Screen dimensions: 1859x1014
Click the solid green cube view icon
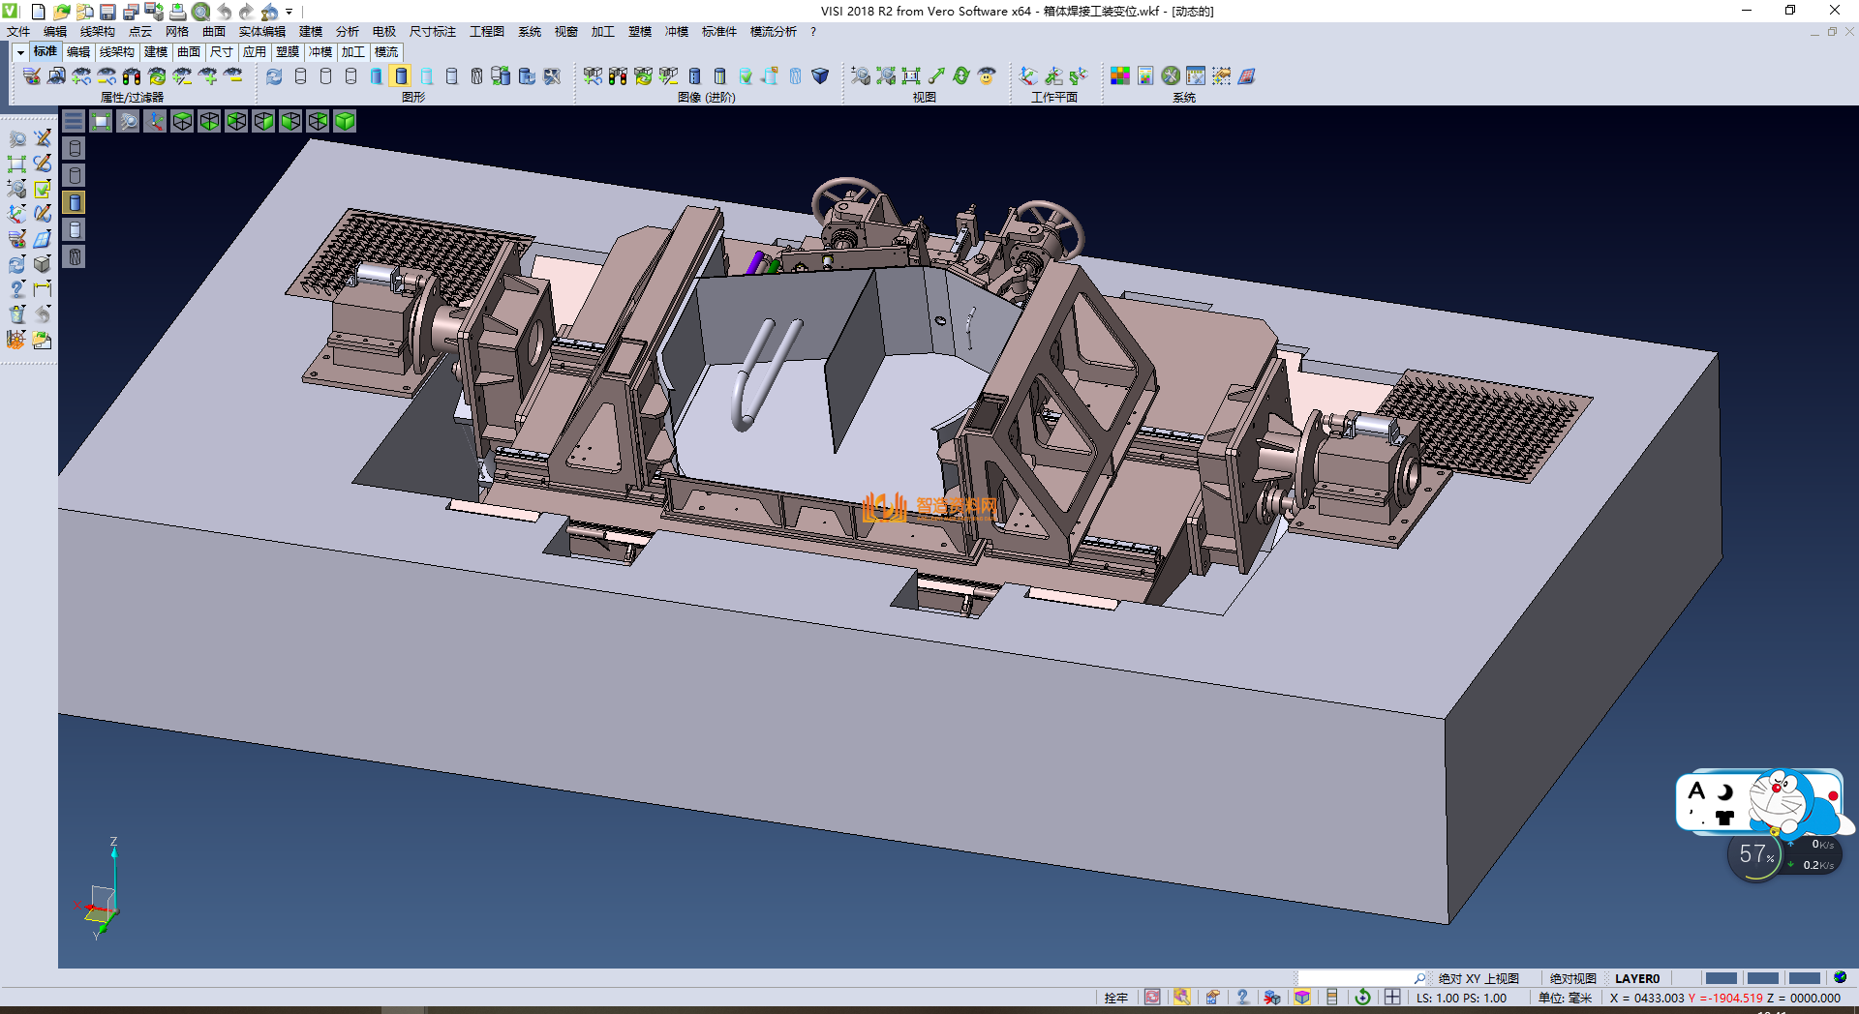point(345,121)
